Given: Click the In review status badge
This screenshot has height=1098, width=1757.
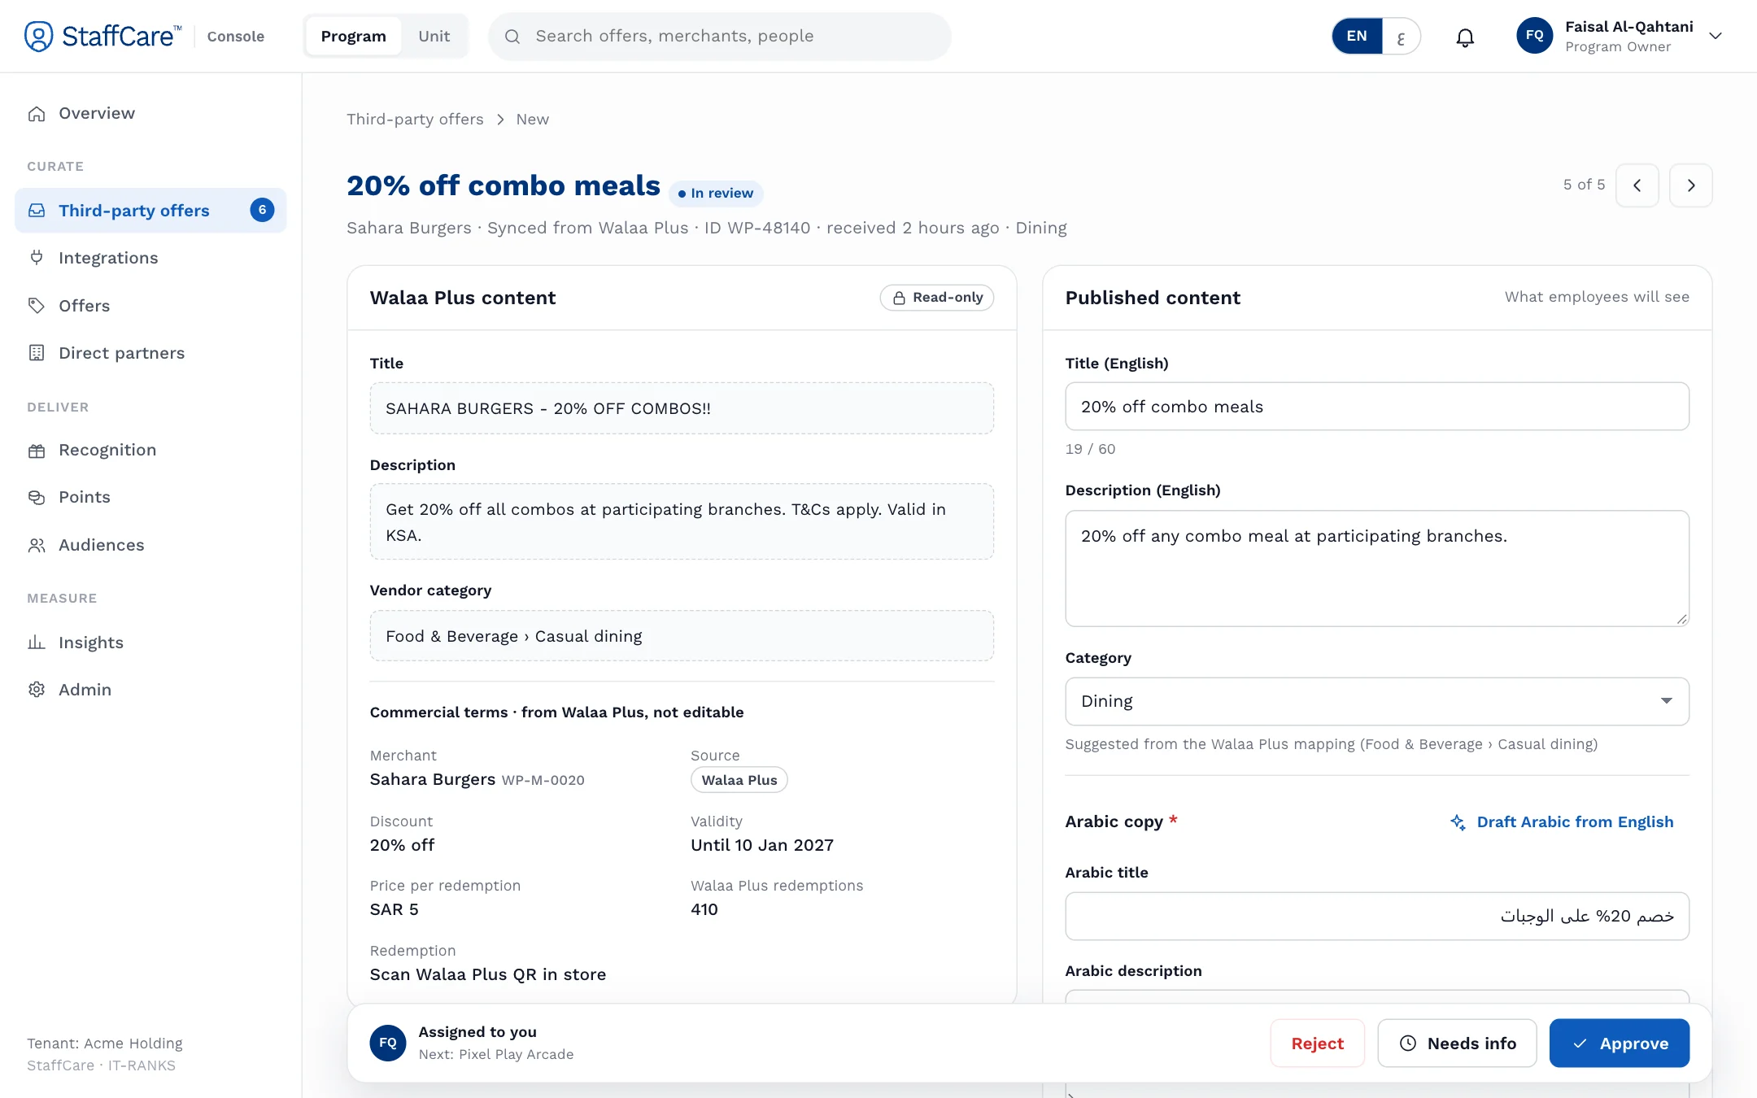Looking at the screenshot, I should pyautogui.click(x=716, y=194).
